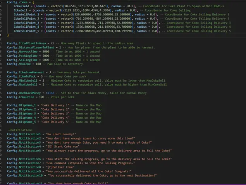
Task: Click the Config.Notification9 line
Action: [69, 172]
